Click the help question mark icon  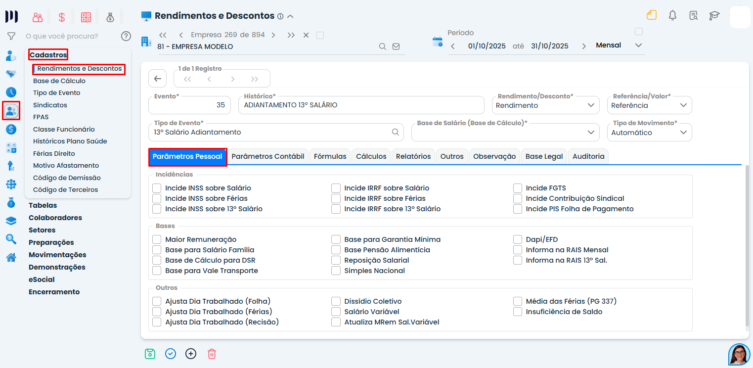pyautogui.click(x=126, y=36)
